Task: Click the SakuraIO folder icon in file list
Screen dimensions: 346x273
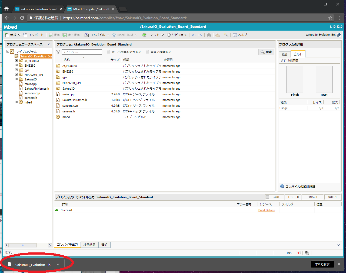Action: tap(58, 89)
